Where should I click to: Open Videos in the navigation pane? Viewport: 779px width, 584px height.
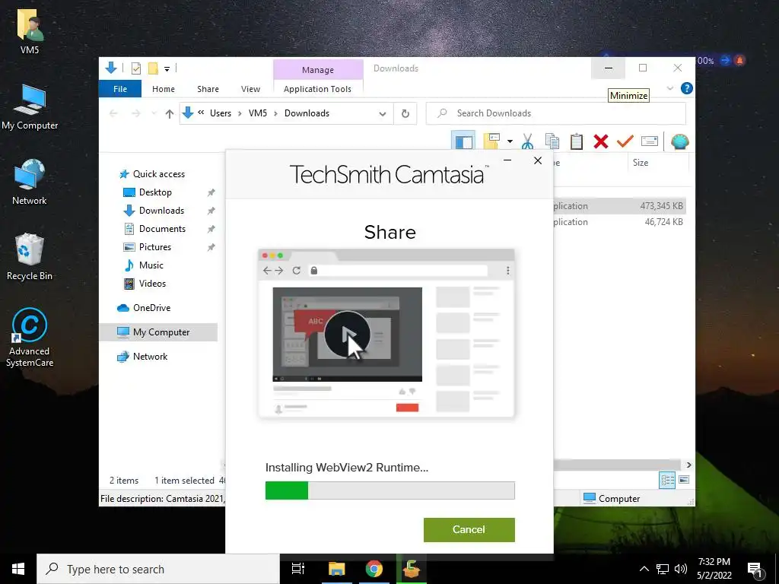[x=152, y=284]
